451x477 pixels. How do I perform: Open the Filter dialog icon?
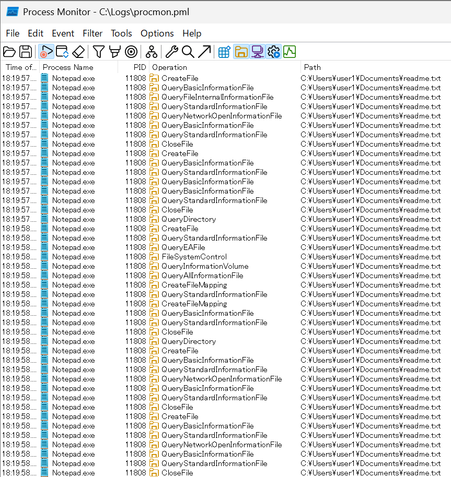(98, 52)
